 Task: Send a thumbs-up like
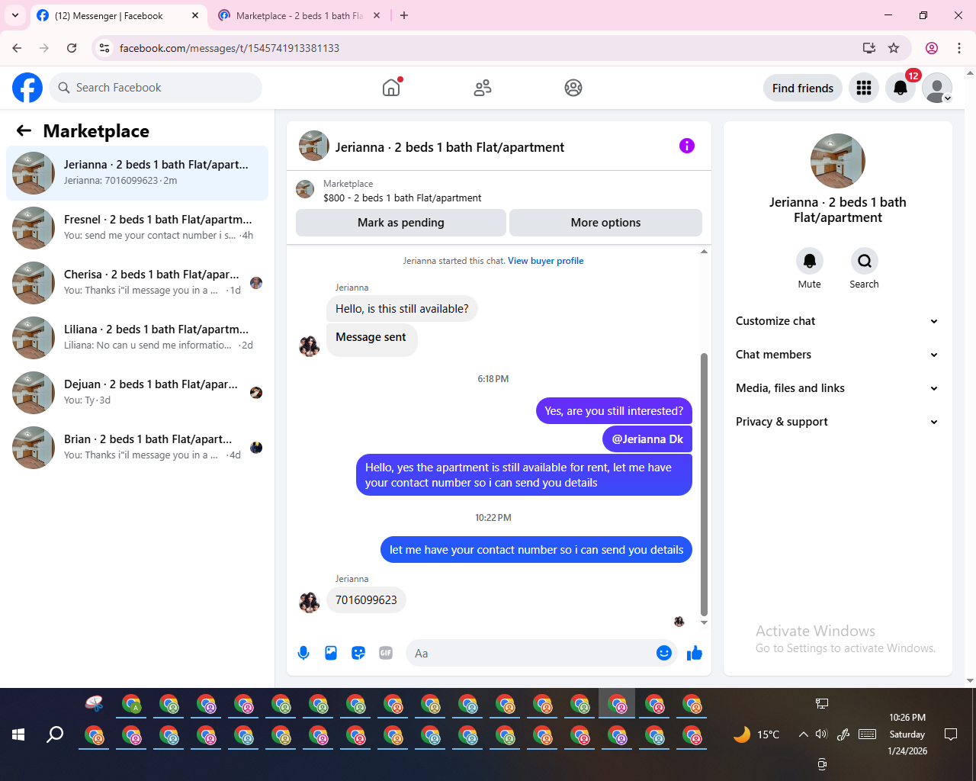pyautogui.click(x=695, y=653)
